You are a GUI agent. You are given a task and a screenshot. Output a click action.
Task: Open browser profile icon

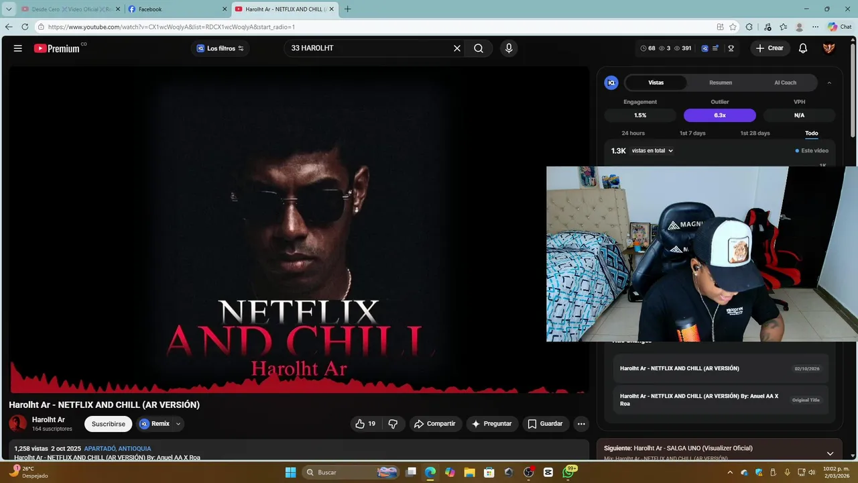(x=799, y=27)
